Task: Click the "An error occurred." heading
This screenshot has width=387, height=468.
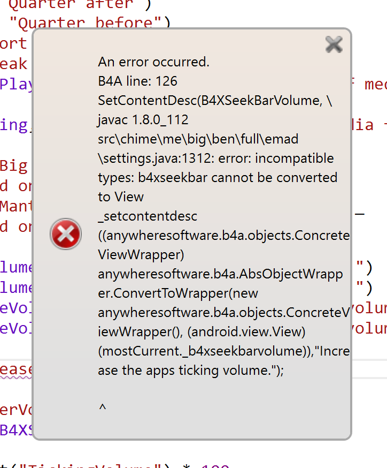Action: pos(154,62)
